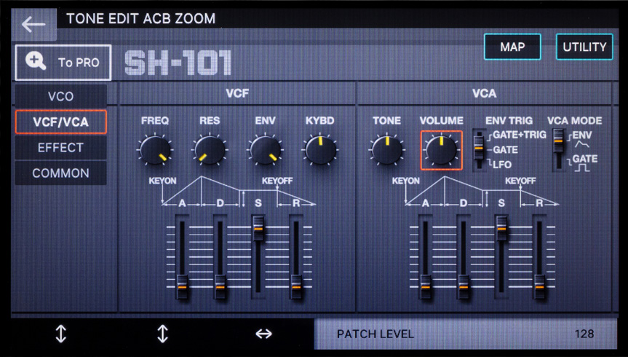Screen dimensions: 628x357
Task: Click the SH-101 model name
Action: tap(178, 63)
